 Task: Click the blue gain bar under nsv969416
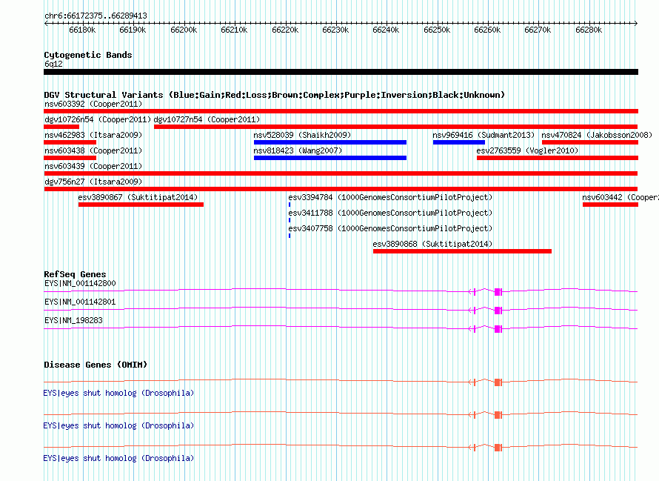click(x=459, y=142)
